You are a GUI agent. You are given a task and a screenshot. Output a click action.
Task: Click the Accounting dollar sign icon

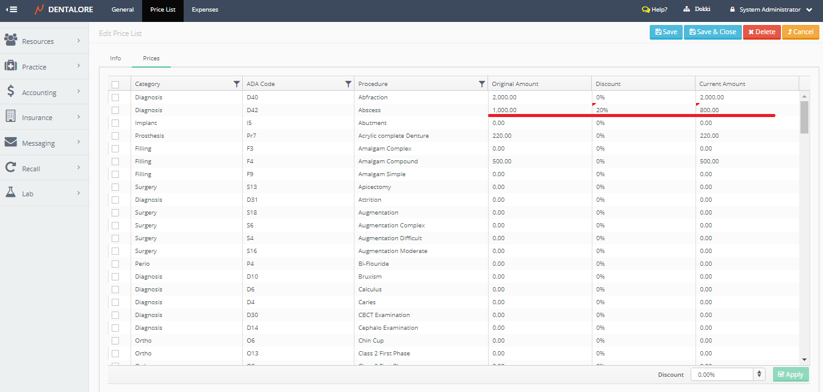click(10, 91)
